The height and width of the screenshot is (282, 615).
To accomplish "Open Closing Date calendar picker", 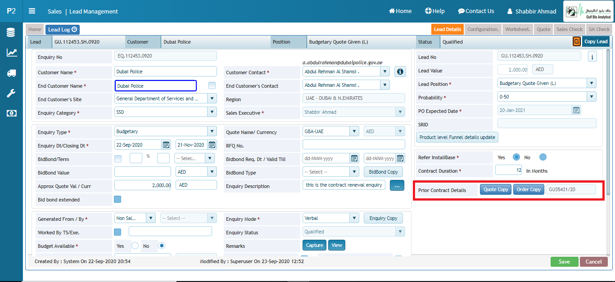I will [212, 145].
